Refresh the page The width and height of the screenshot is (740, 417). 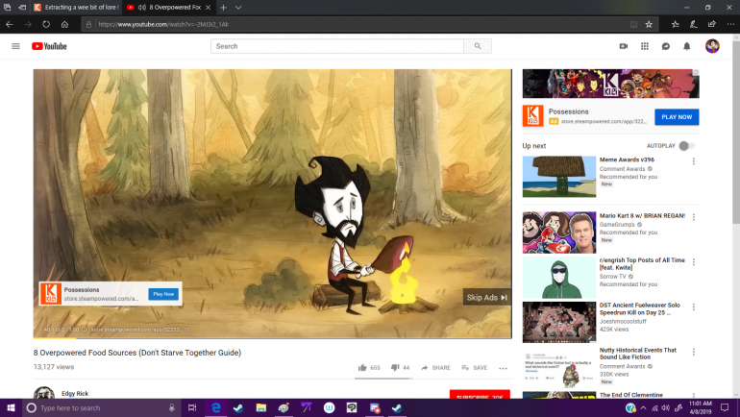[x=46, y=25]
